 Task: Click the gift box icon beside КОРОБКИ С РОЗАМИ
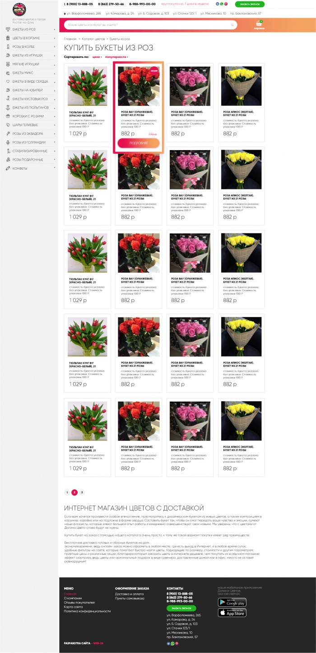pos(8,116)
